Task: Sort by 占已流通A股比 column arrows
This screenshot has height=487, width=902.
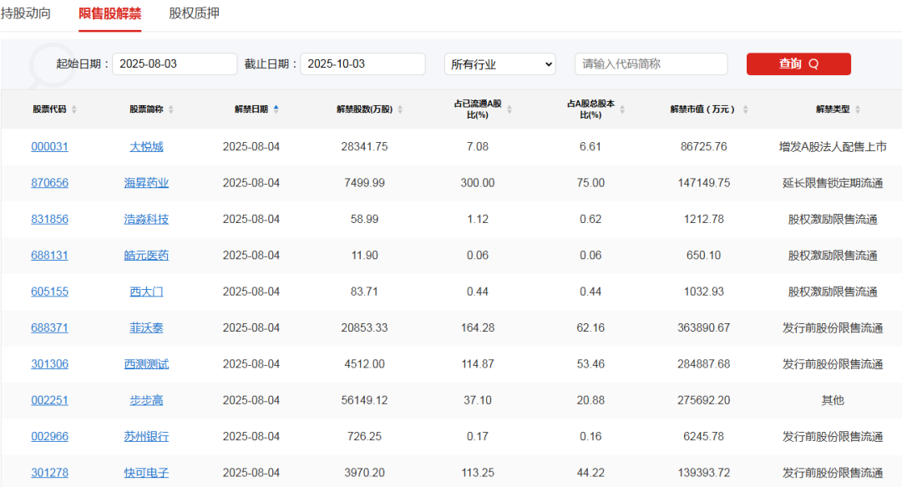Action: coord(509,109)
